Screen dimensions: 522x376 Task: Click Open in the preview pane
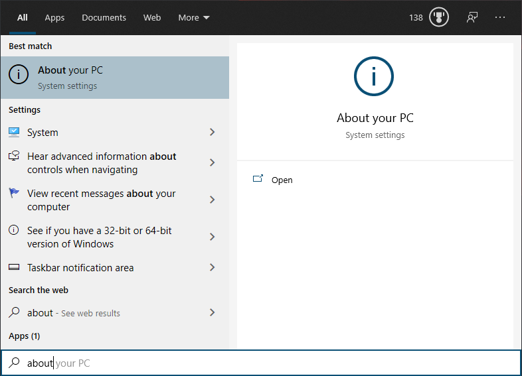coord(282,180)
